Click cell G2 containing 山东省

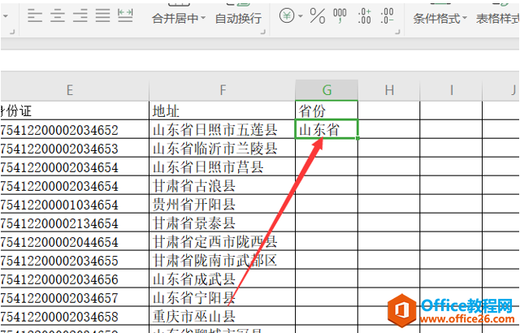(x=327, y=129)
